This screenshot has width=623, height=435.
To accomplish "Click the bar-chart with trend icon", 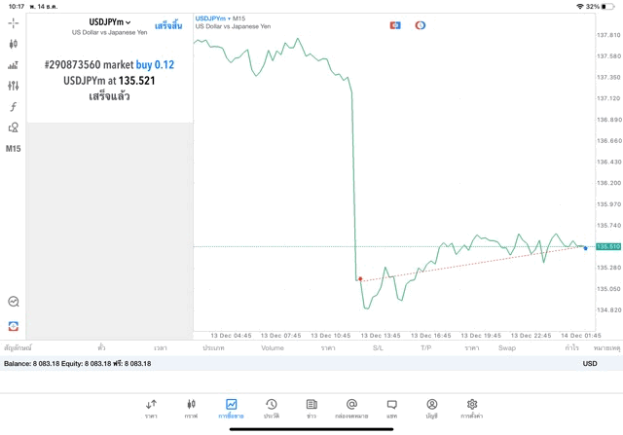I will pyautogui.click(x=13, y=65).
